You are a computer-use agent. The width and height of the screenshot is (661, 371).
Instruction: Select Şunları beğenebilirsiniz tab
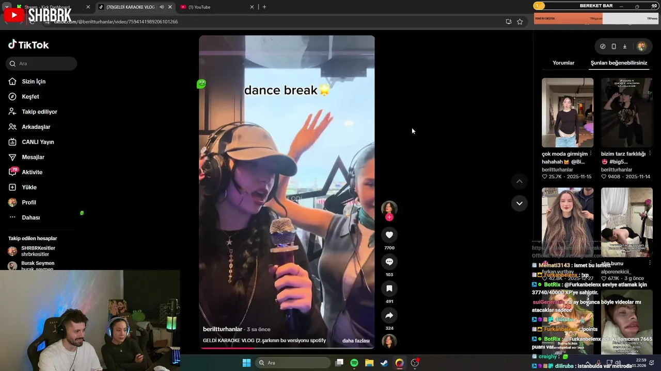[619, 63]
